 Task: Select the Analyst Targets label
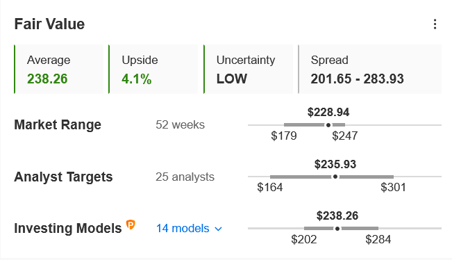coord(63,177)
